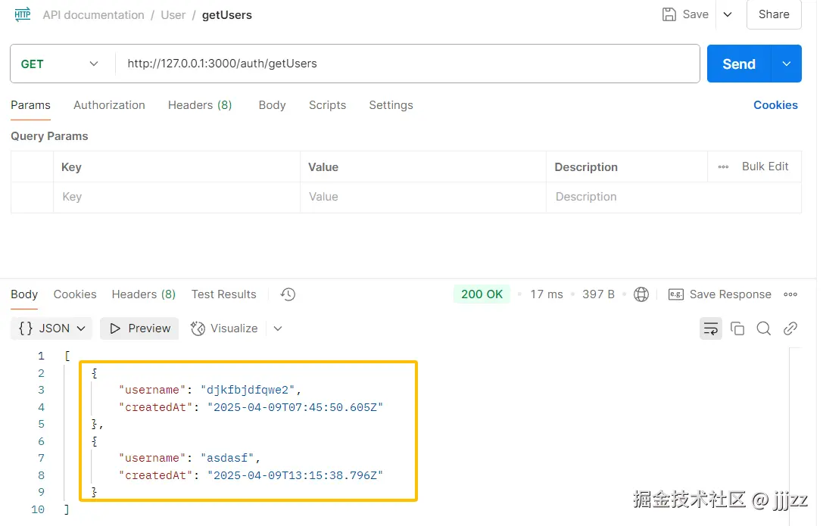Click the 2025-04-09T13:15:38.796Z timestamp
Screen dimensions: 823x526
pyautogui.click(x=295, y=475)
